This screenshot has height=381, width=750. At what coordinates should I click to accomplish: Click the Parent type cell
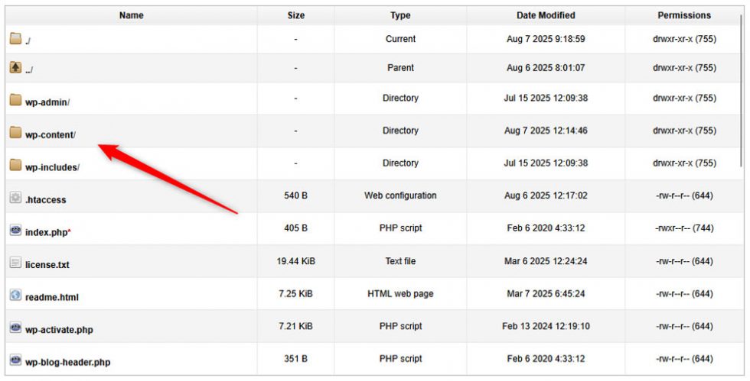(x=400, y=67)
